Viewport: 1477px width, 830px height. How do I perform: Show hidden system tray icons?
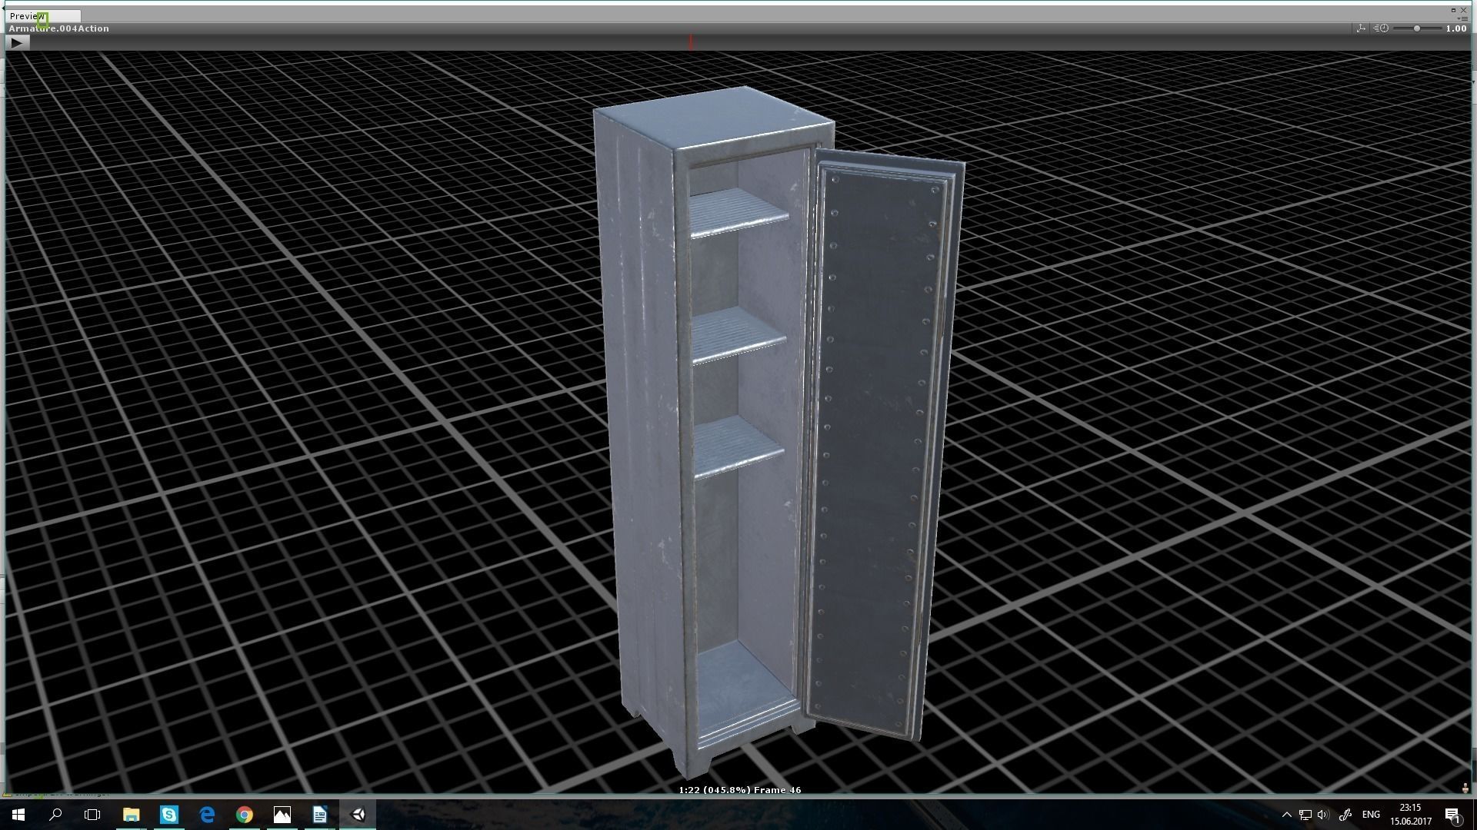1286,815
